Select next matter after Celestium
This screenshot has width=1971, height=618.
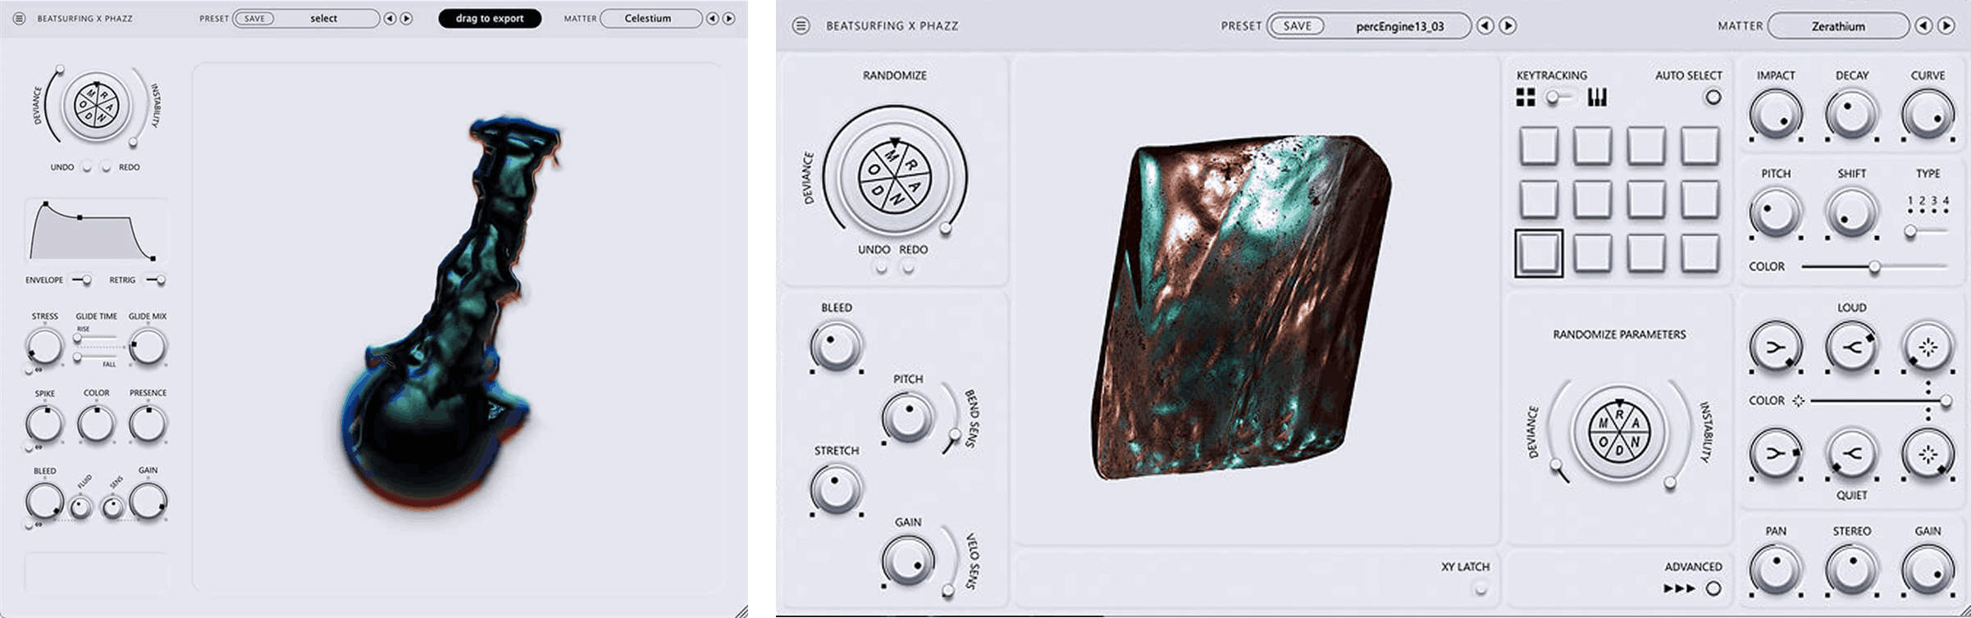coord(728,18)
